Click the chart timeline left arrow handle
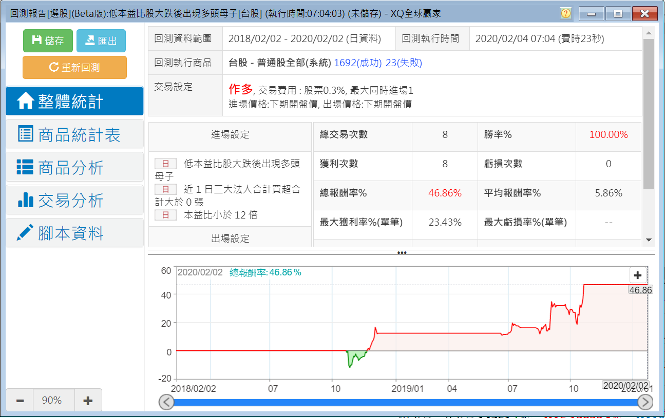Viewport: 665px width, 418px height. (166, 403)
